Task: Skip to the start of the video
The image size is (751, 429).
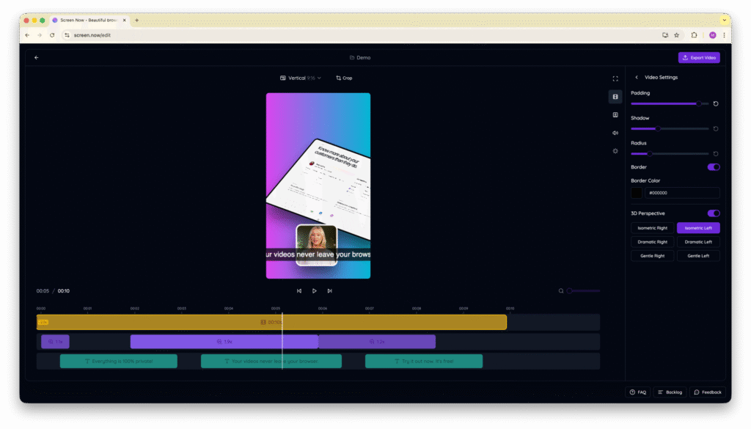Action: click(x=299, y=291)
